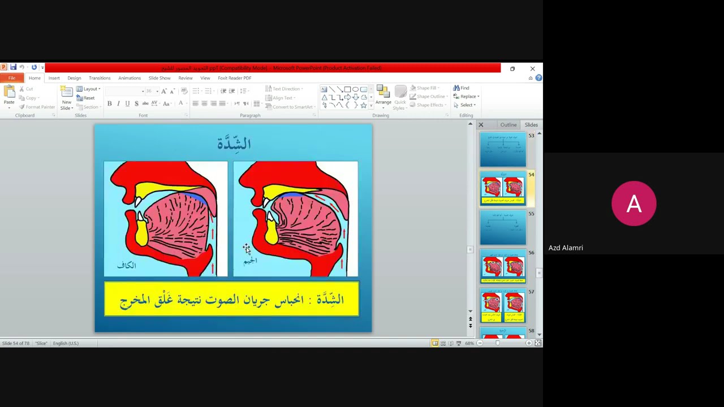Open Convert to SmartArt dropdown
The height and width of the screenshot is (407, 724).
[x=290, y=107]
